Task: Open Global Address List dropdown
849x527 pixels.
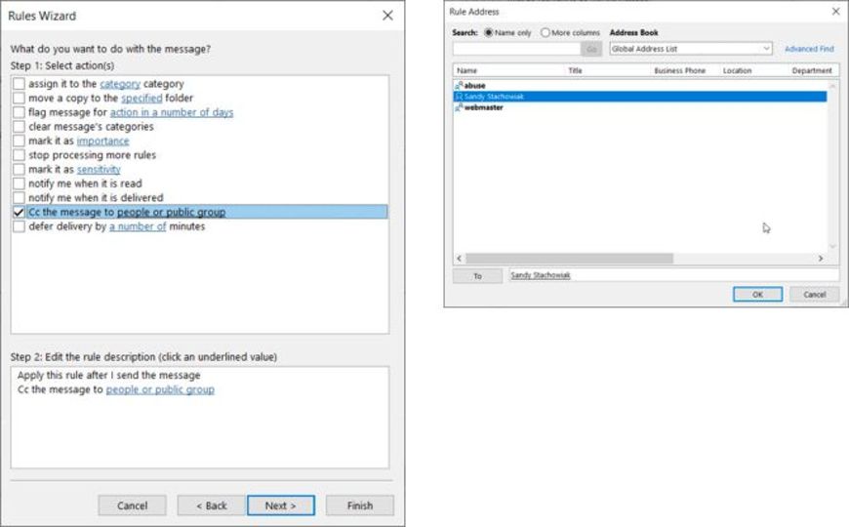Action: click(691, 49)
